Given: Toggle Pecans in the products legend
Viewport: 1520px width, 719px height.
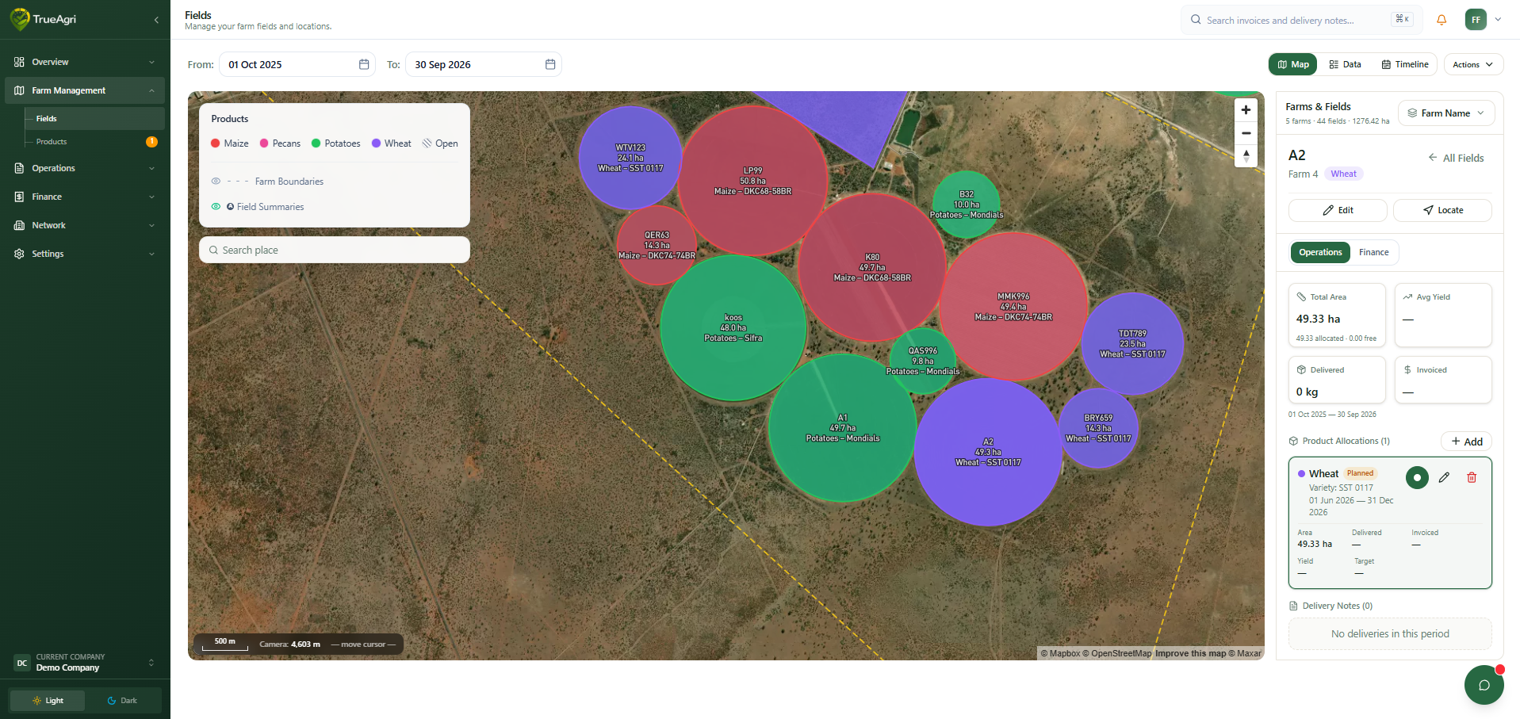Looking at the screenshot, I should click(x=280, y=143).
